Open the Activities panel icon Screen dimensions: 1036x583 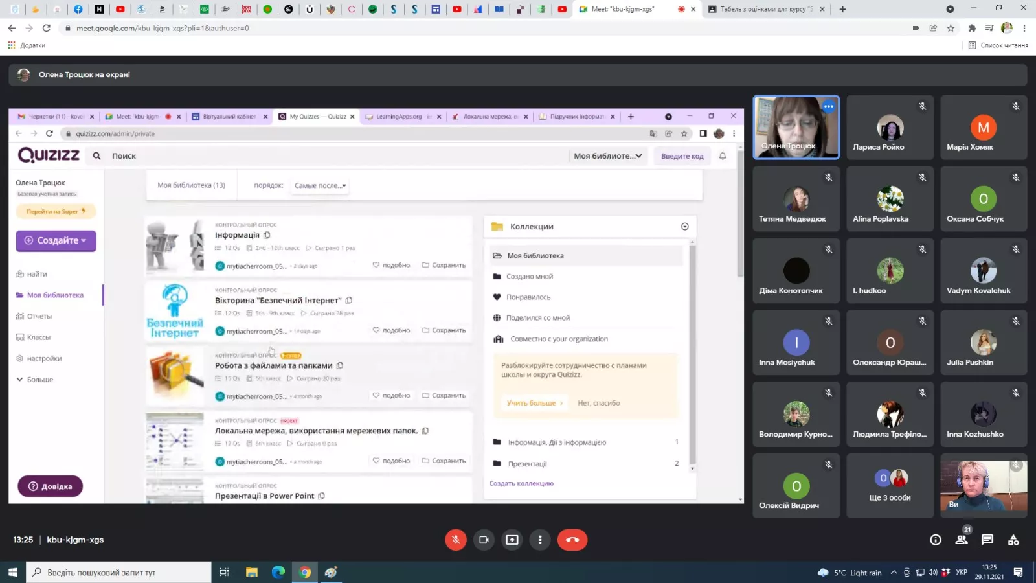[x=1013, y=540]
